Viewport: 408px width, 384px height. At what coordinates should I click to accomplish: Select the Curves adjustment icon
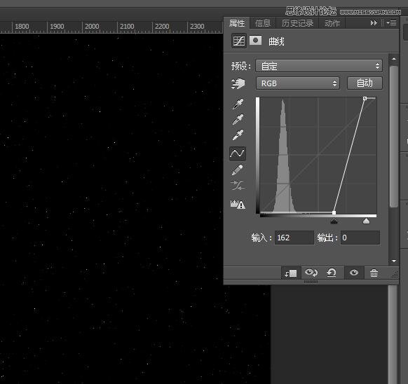click(239, 41)
